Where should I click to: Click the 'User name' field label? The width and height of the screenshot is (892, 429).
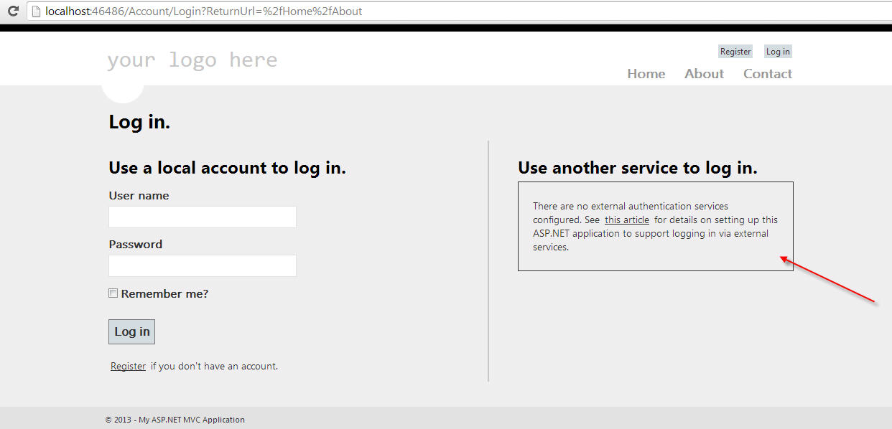point(139,196)
